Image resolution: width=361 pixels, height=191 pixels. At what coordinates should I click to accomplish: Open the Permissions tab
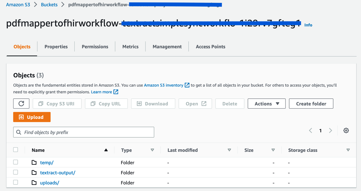(95, 47)
